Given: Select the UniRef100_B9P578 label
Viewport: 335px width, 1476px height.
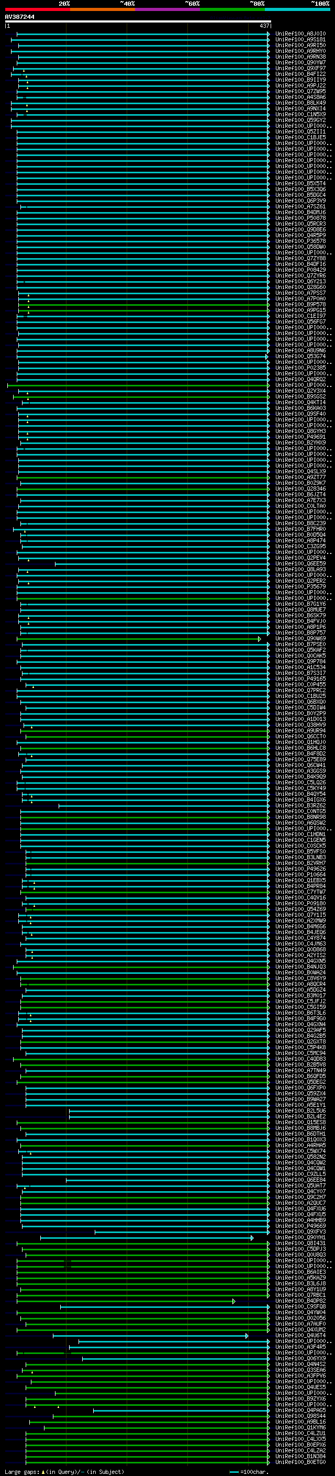Looking at the screenshot, I should [300, 304].
